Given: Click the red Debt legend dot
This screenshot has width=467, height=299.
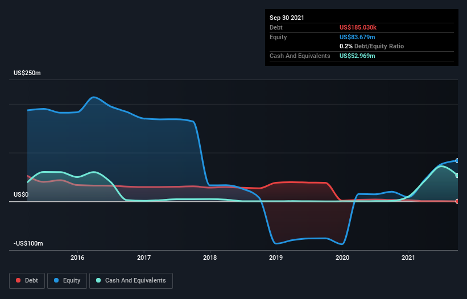Looking at the screenshot, I should (18, 281).
